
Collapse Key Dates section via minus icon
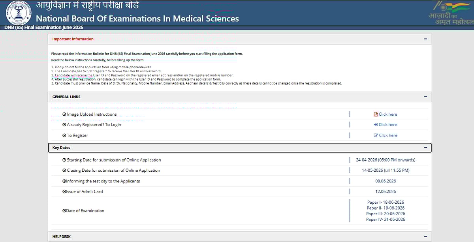tap(425, 148)
